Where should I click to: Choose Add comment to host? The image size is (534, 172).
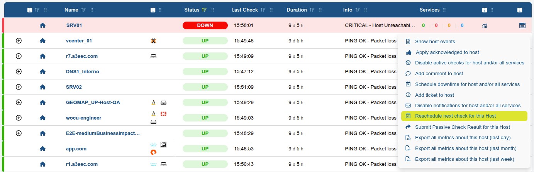(439, 74)
